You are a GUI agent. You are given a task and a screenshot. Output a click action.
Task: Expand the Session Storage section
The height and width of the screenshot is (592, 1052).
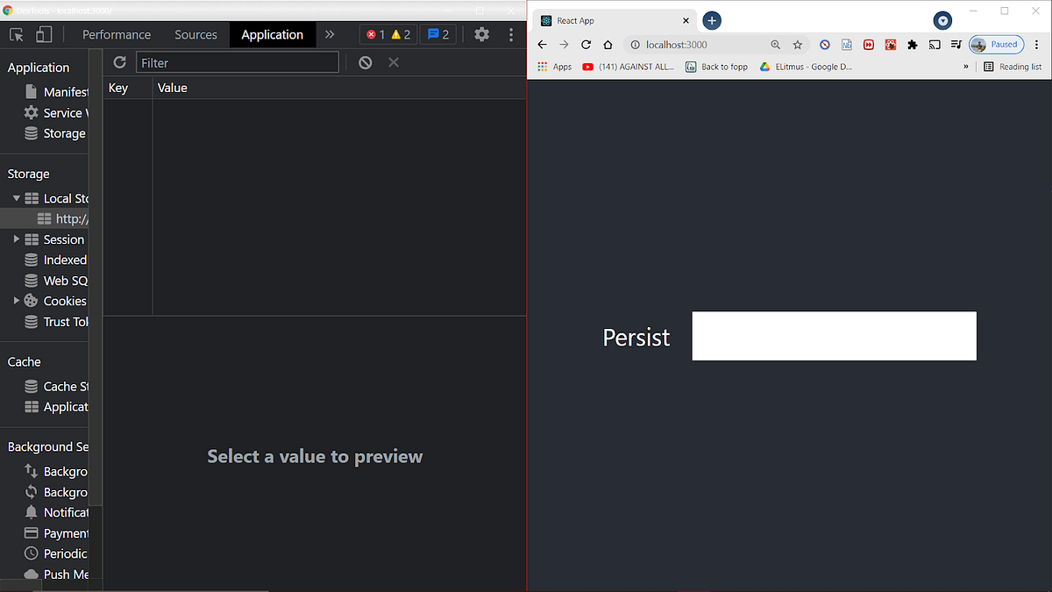click(16, 239)
